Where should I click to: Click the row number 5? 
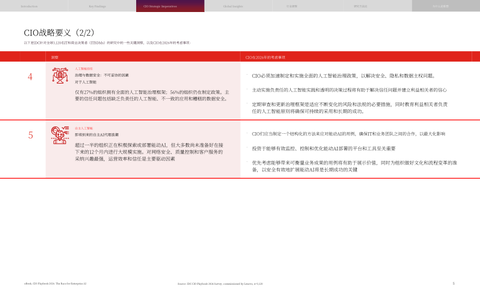click(30, 135)
